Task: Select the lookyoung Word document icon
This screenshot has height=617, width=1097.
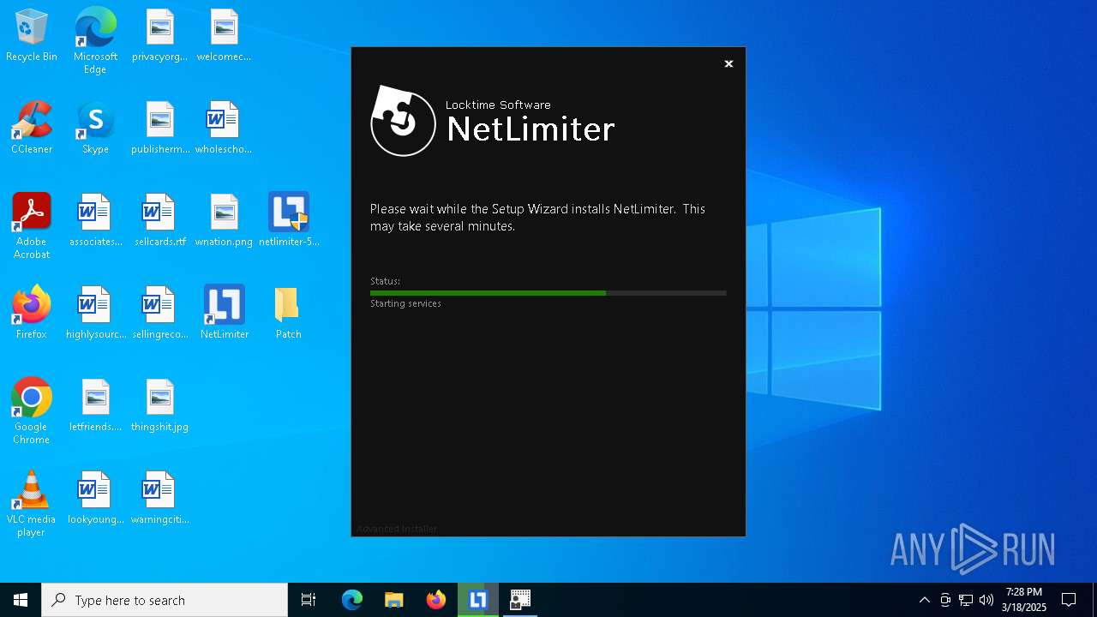Action: click(95, 499)
